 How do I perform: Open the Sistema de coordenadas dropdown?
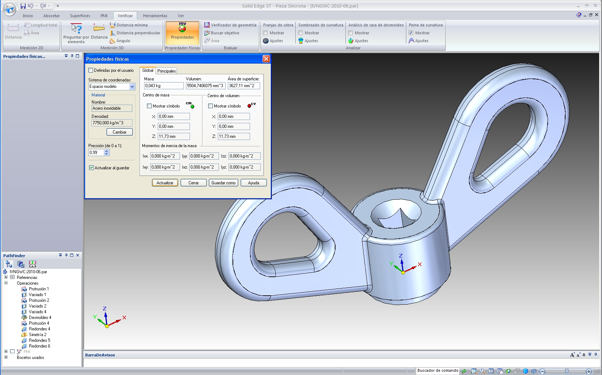(132, 86)
